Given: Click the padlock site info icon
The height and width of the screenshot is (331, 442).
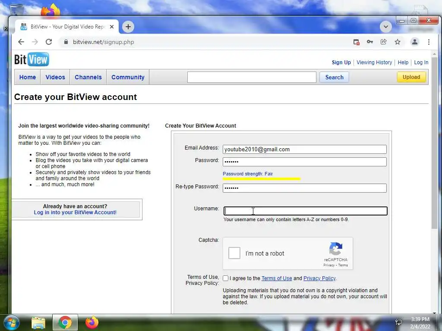Looking at the screenshot, I should click(x=66, y=42).
